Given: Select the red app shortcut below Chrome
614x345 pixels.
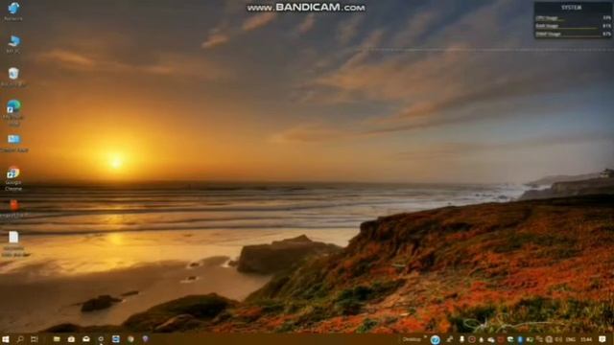Looking at the screenshot, I should [13, 209].
